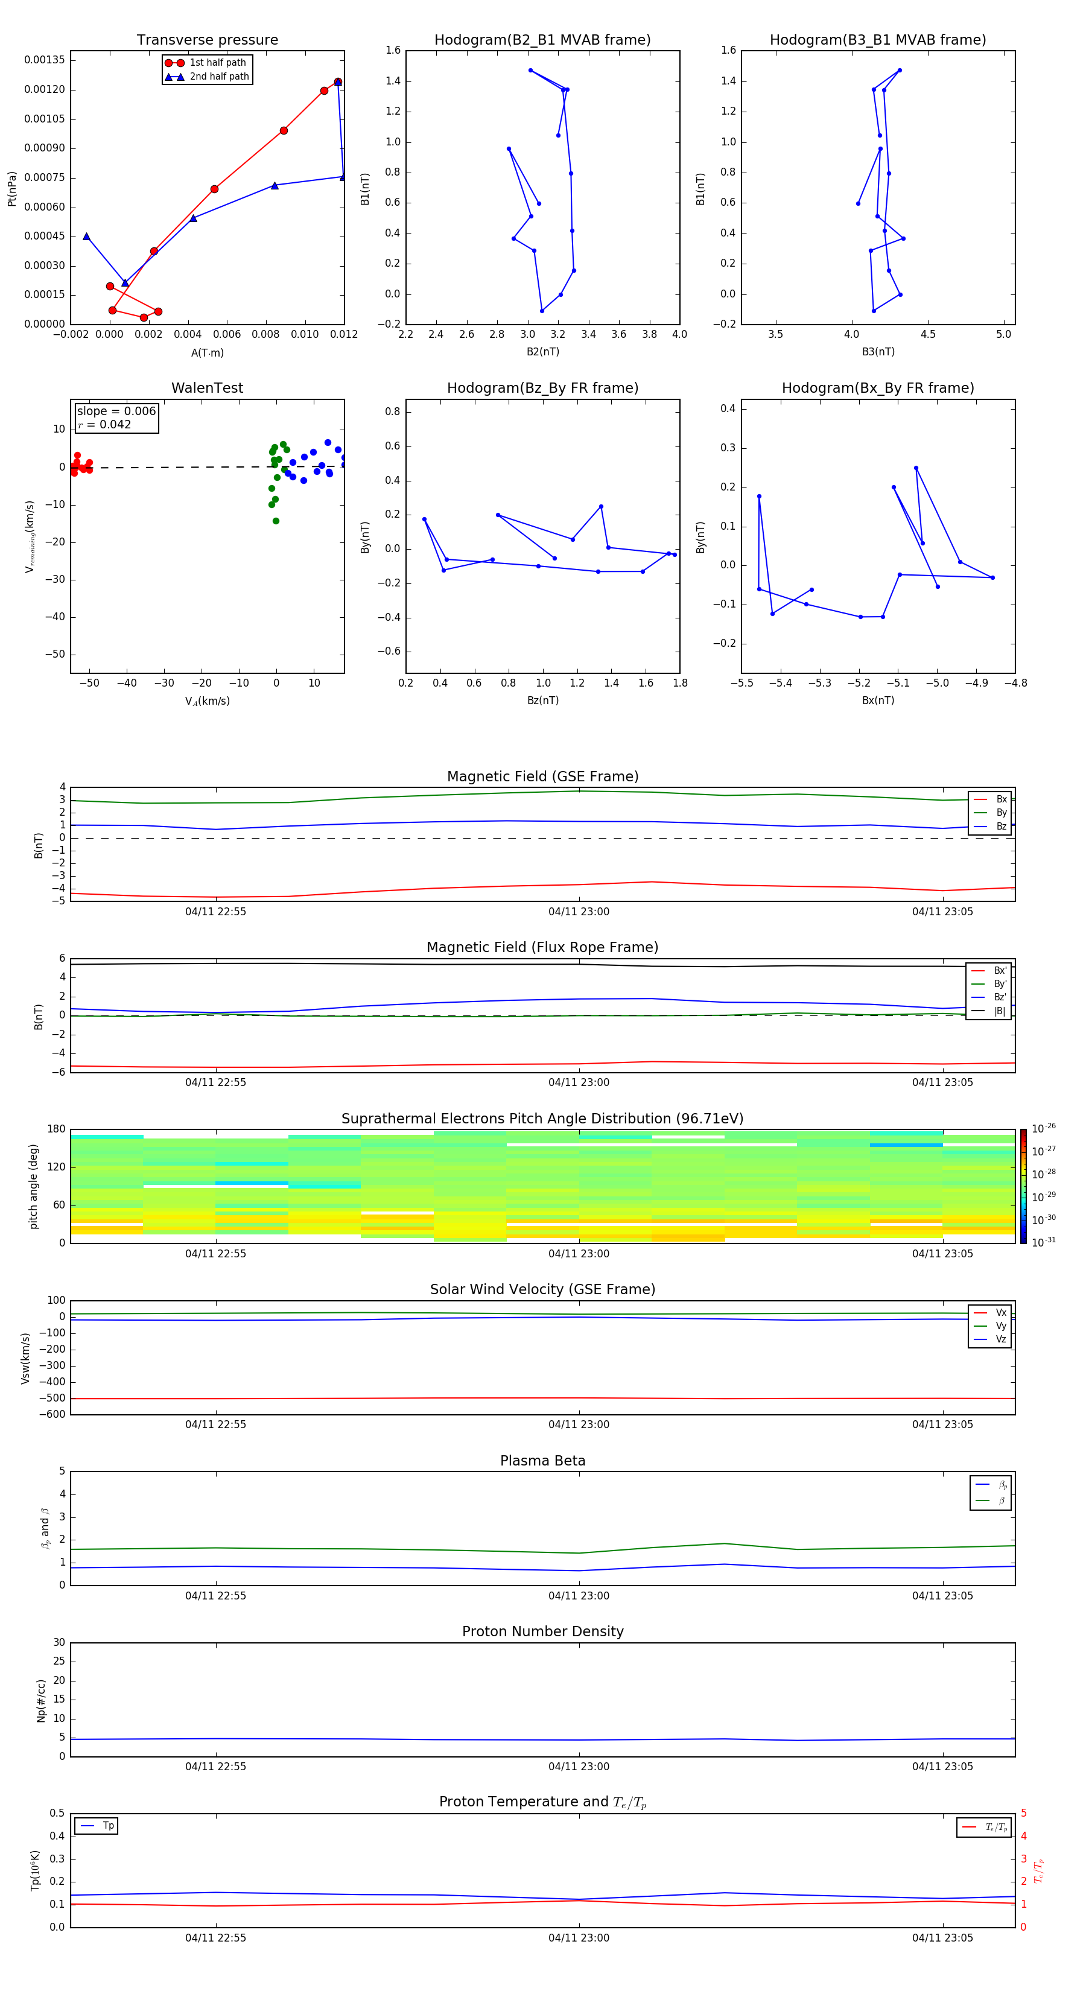Click the Suprathermal Electrons Pitch Angle title

pyautogui.click(x=542, y=1119)
